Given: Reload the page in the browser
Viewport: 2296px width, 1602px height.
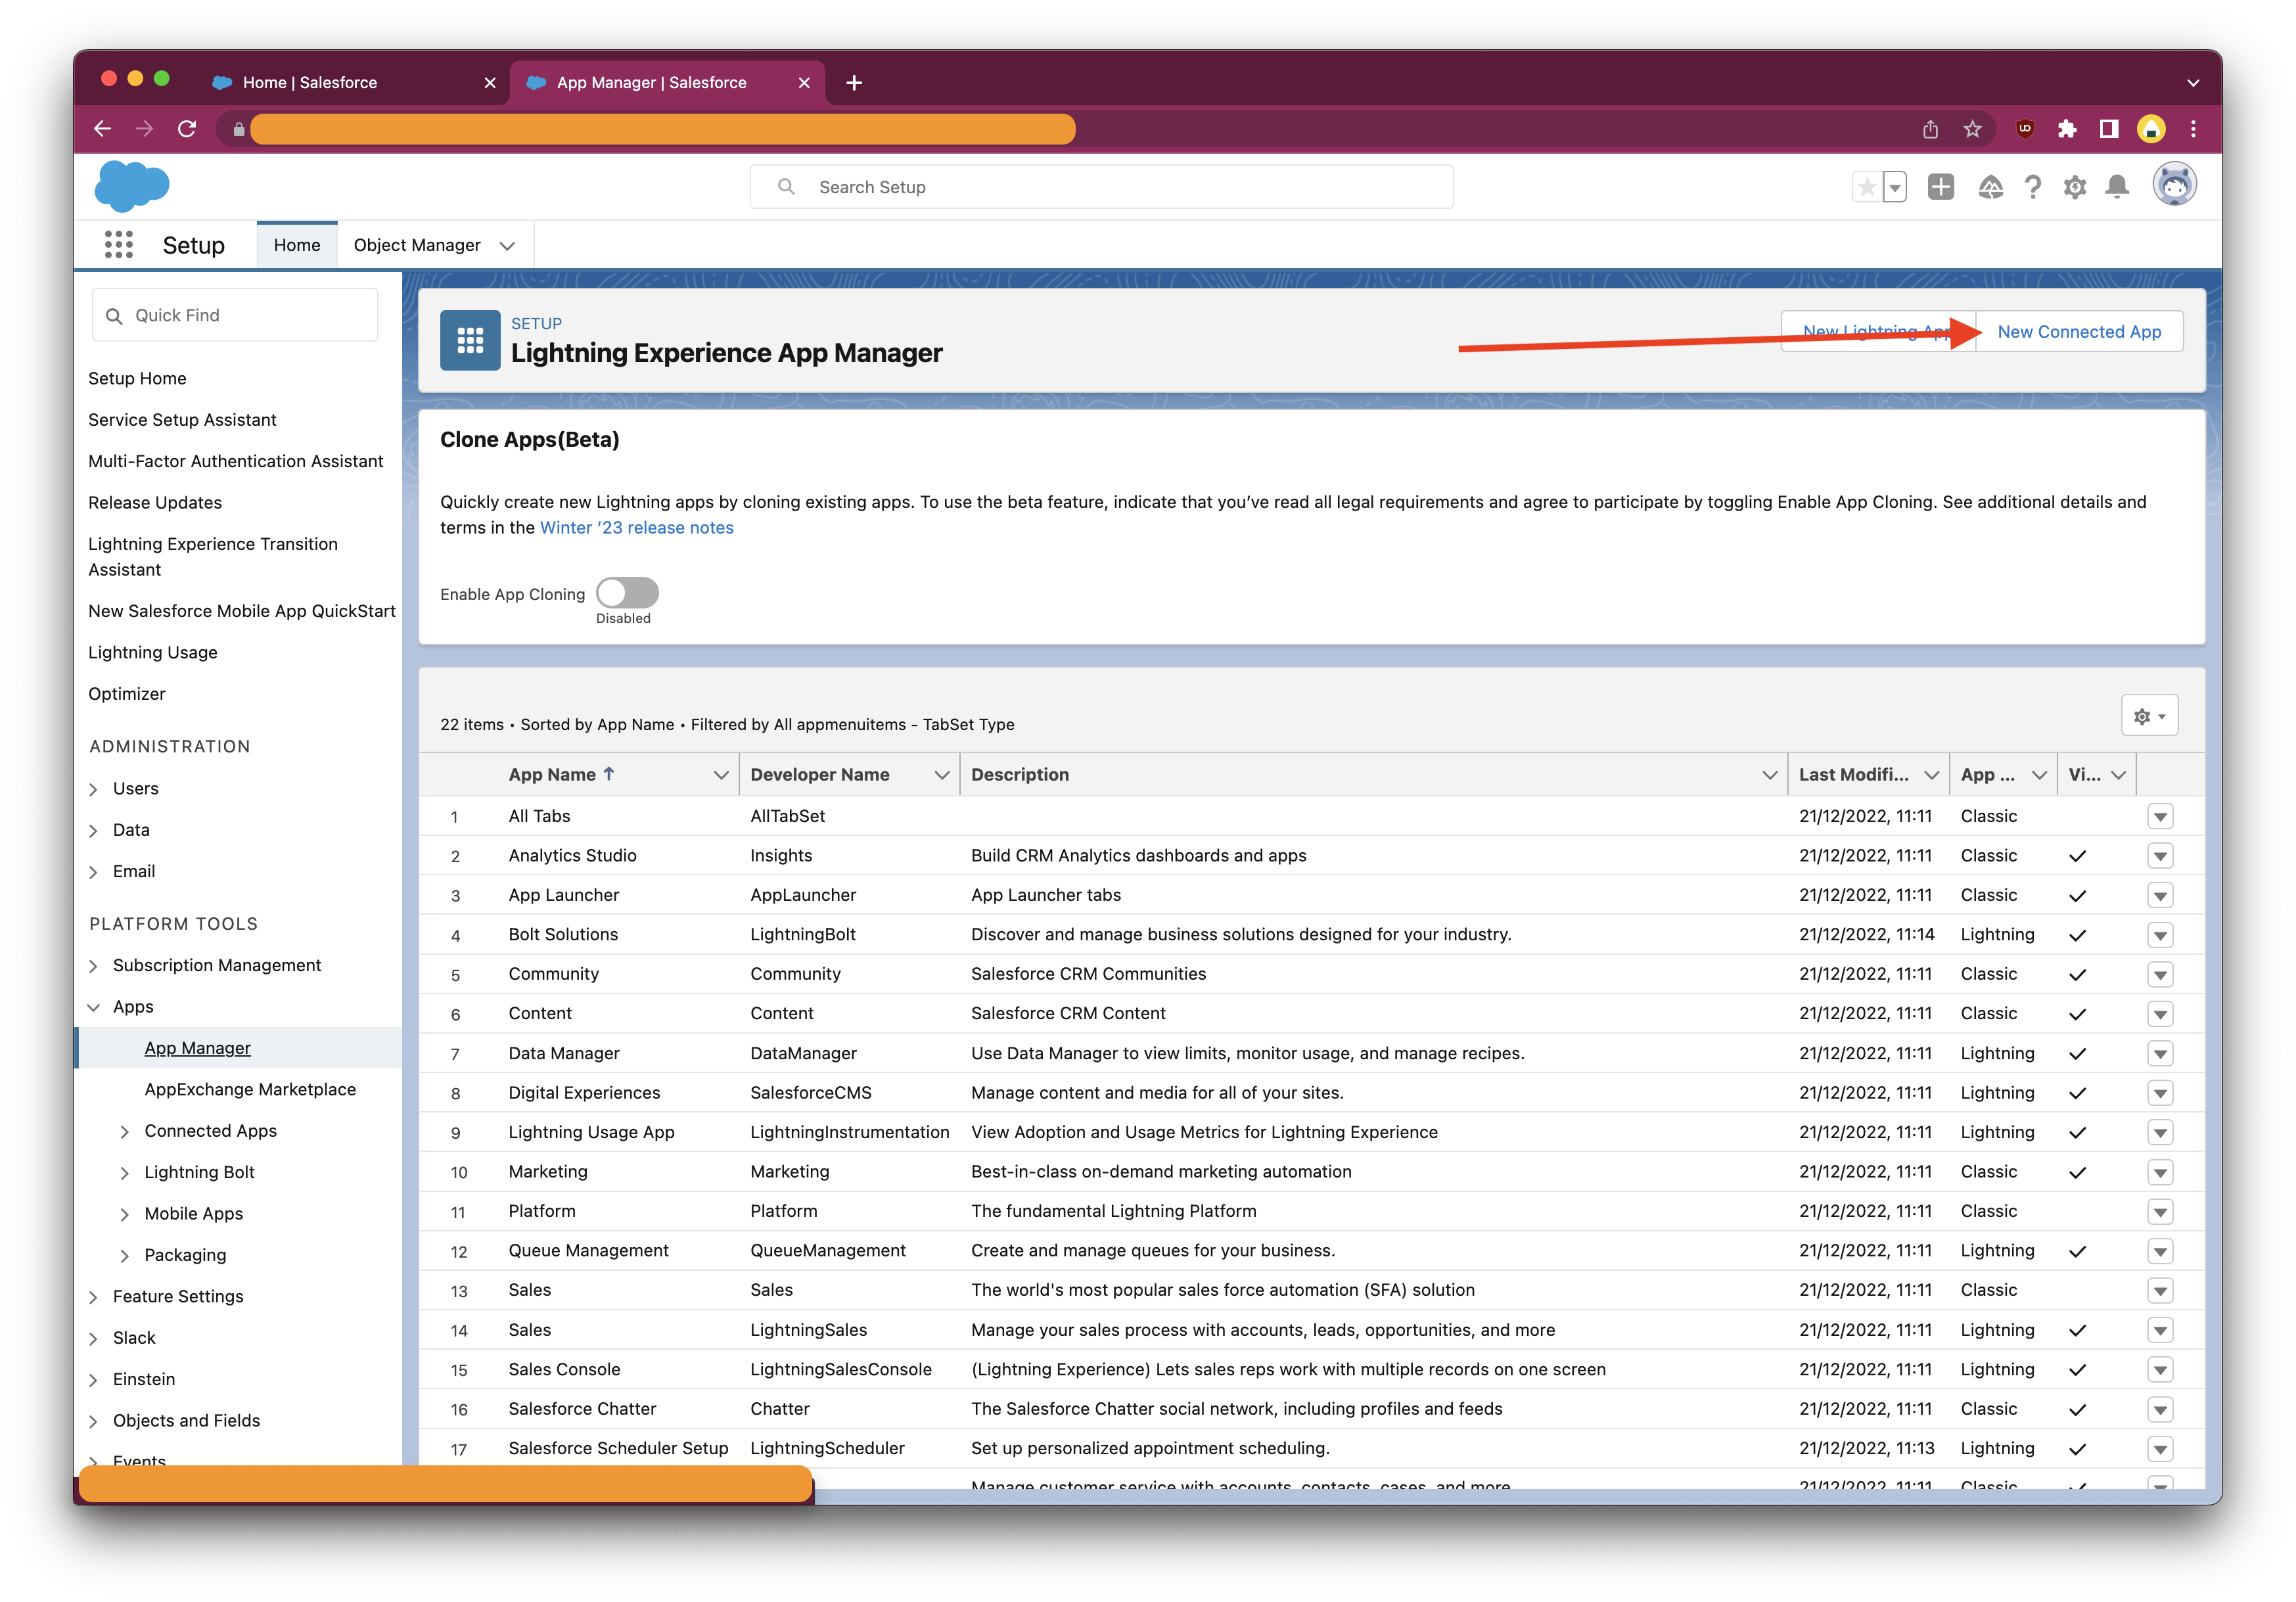Looking at the screenshot, I should 187,128.
